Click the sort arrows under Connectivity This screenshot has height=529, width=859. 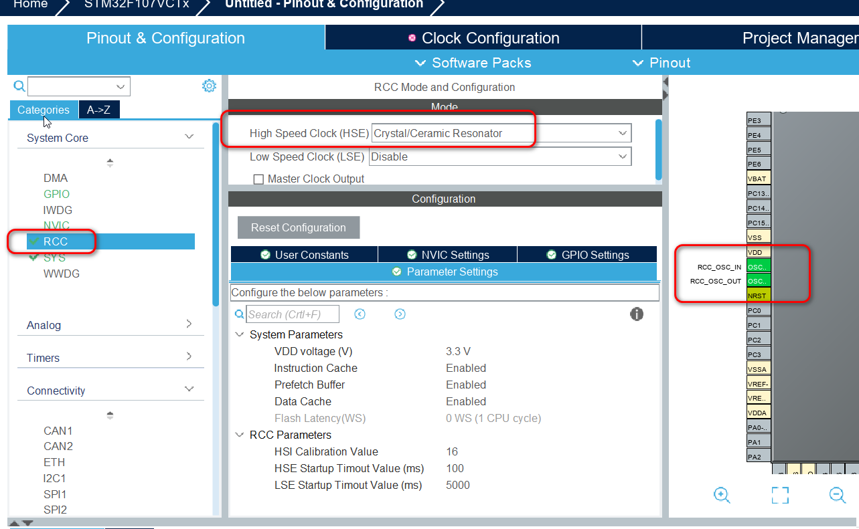click(110, 415)
